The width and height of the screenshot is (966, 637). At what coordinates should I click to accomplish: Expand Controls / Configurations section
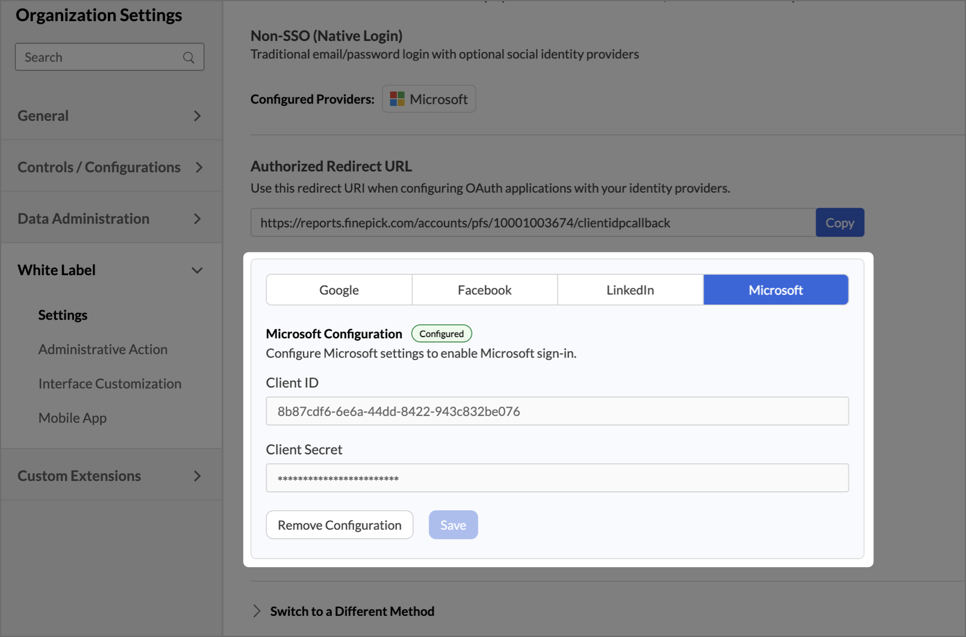pos(111,167)
